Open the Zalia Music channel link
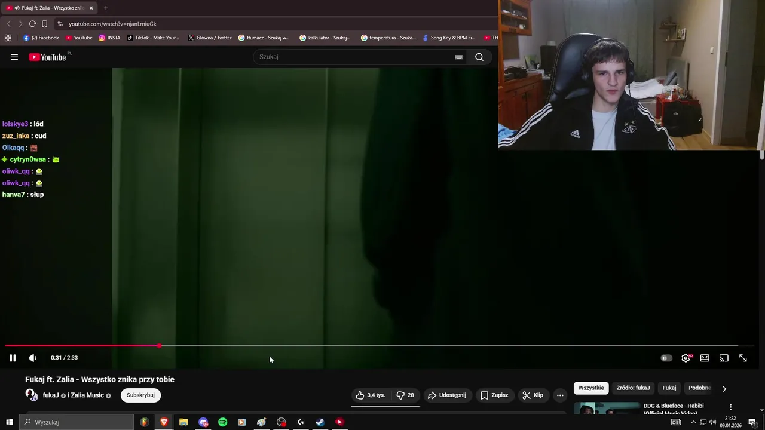The height and width of the screenshot is (430, 765). (x=88, y=395)
